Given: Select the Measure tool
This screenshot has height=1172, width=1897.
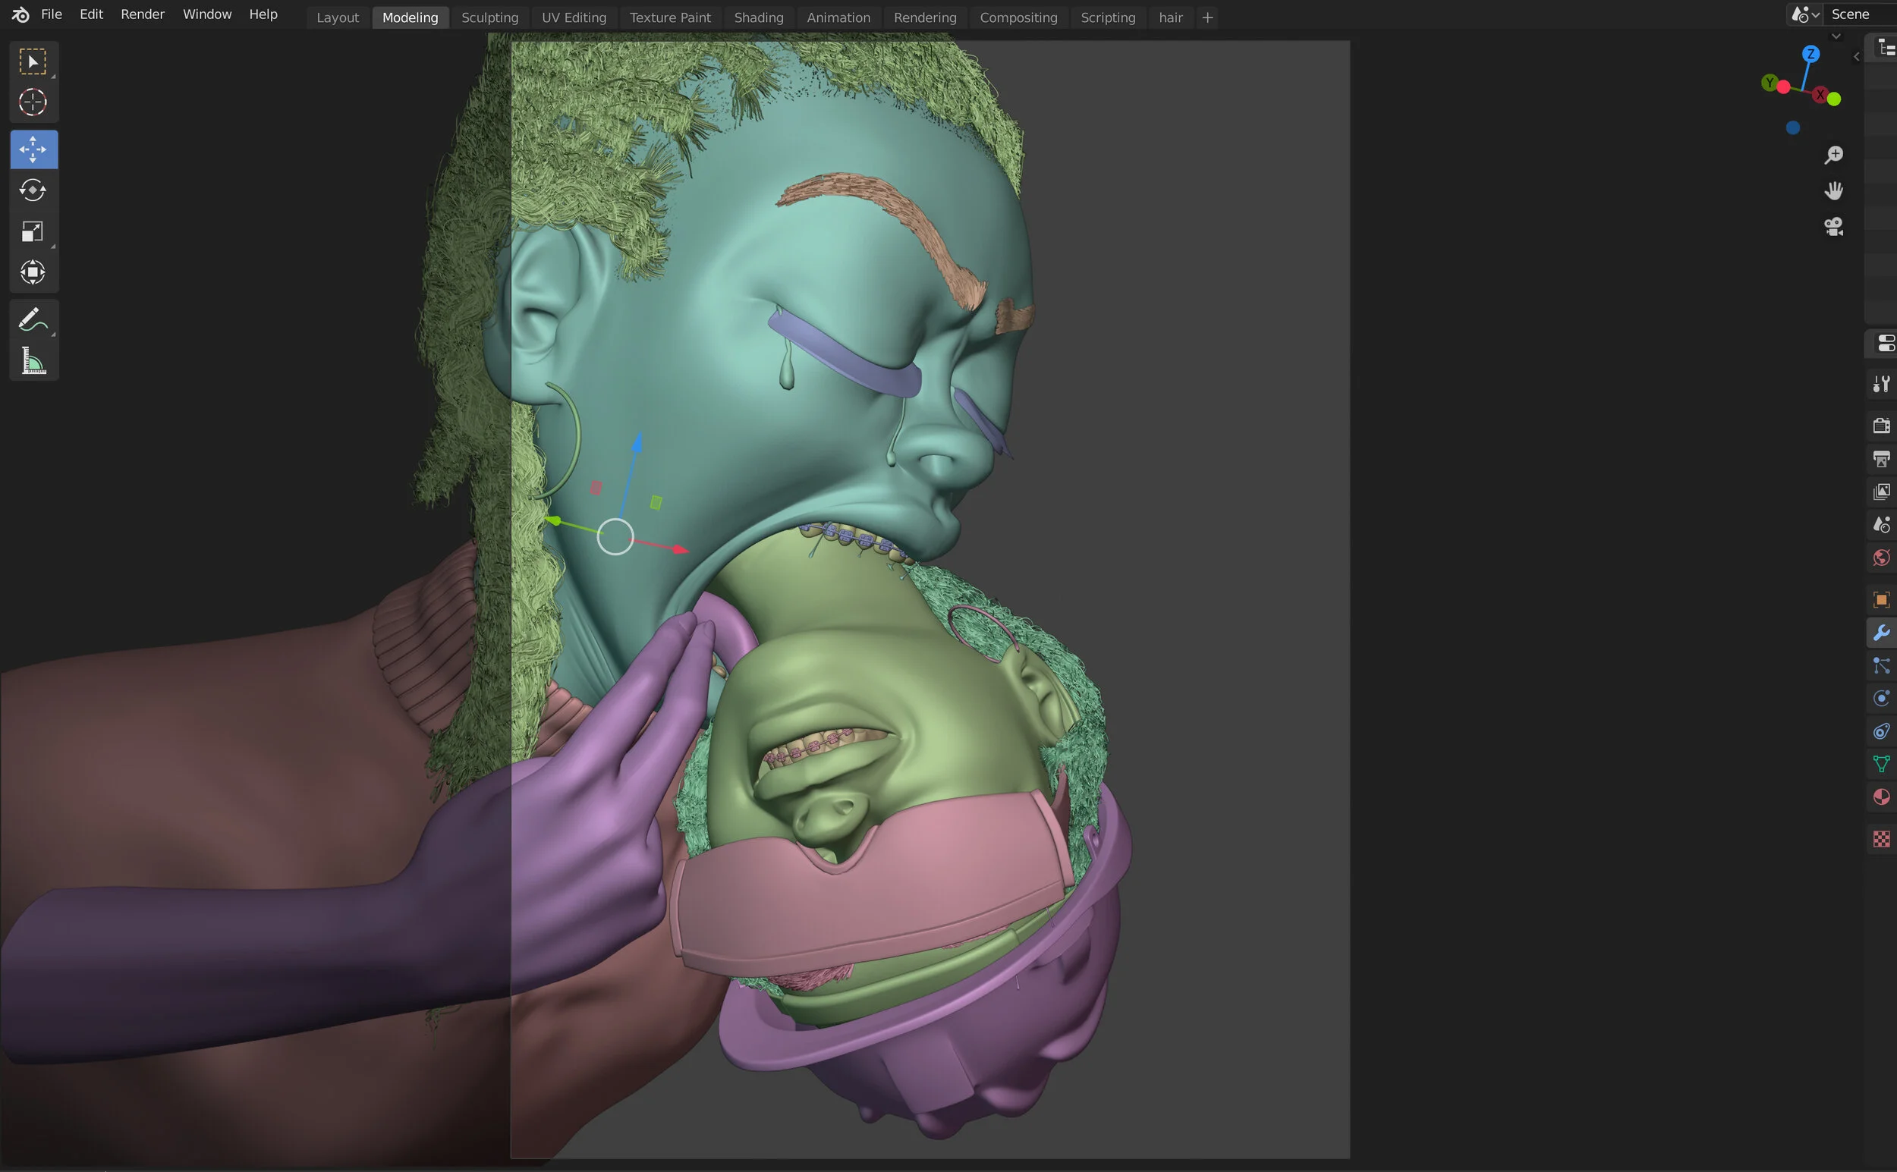Looking at the screenshot, I should point(33,360).
